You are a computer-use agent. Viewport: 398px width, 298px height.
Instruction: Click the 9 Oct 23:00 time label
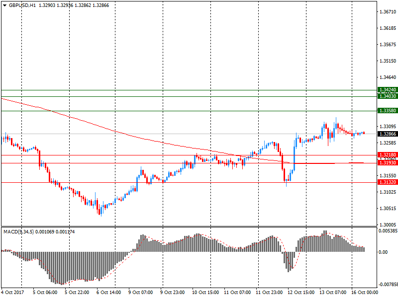(x=173, y=293)
